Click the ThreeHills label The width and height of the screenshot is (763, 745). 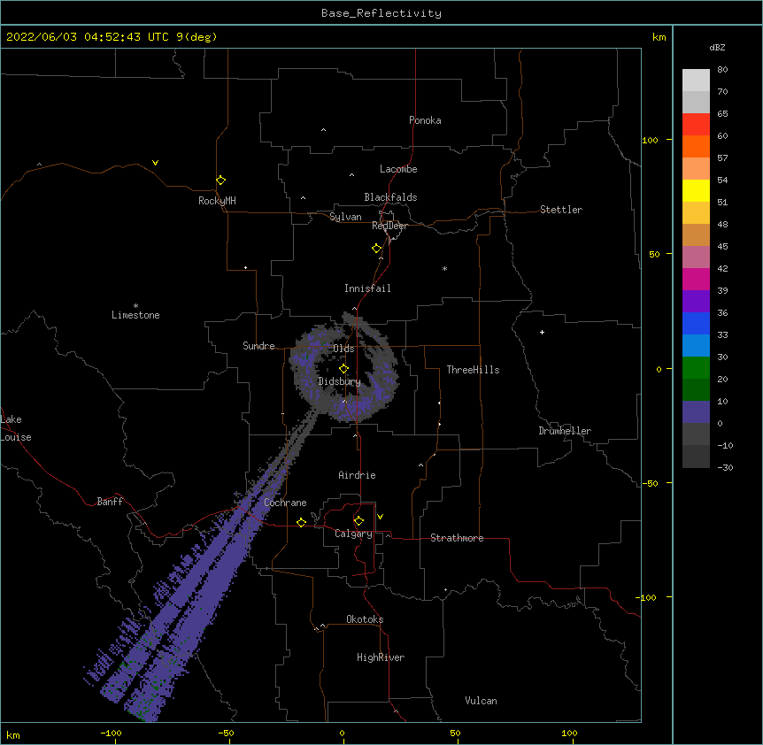click(x=473, y=370)
